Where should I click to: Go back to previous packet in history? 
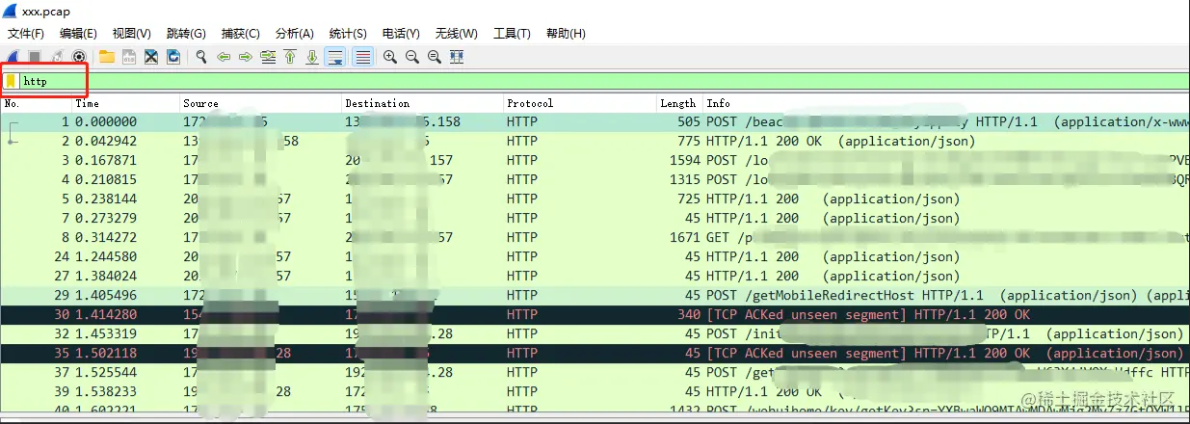[x=224, y=57]
